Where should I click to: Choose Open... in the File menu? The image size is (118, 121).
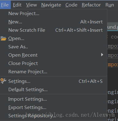click(53, 38)
